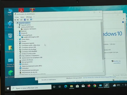The height and width of the screenshot is (95, 127).
Task: Click the blue Help toolbar icon
Action: pos(25,20)
